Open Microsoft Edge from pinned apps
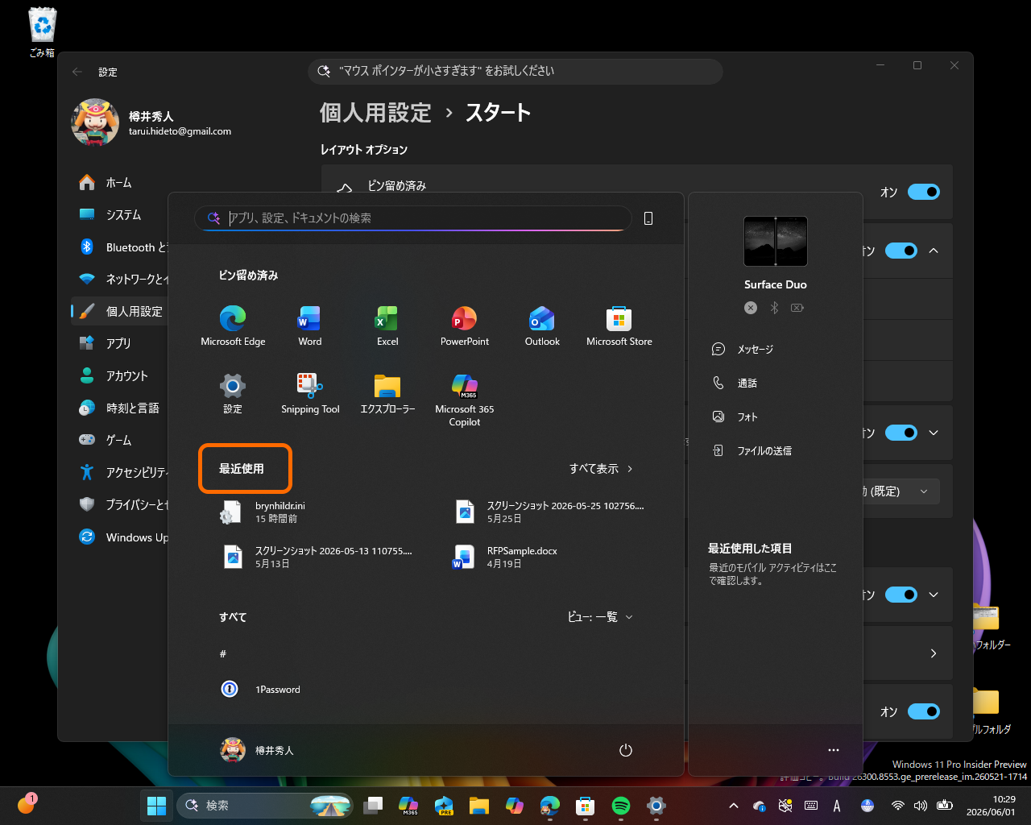This screenshot has width=1031, height=825. coord(233,325)
